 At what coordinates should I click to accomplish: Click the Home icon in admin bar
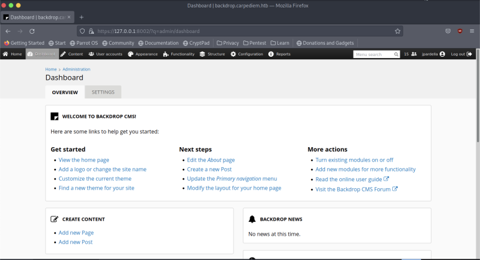coord(12,54)
